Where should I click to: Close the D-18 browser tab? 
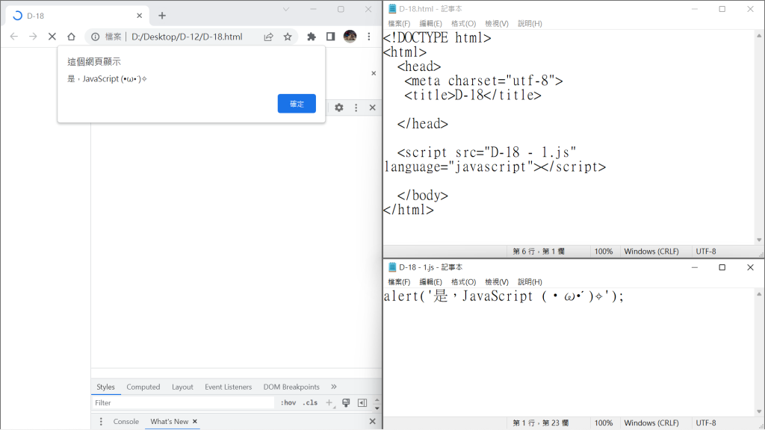click(x=139, y=16)
